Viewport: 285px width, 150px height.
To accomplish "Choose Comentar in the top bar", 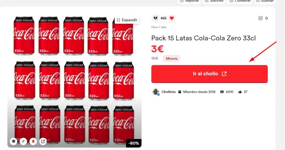I will 240,1.
